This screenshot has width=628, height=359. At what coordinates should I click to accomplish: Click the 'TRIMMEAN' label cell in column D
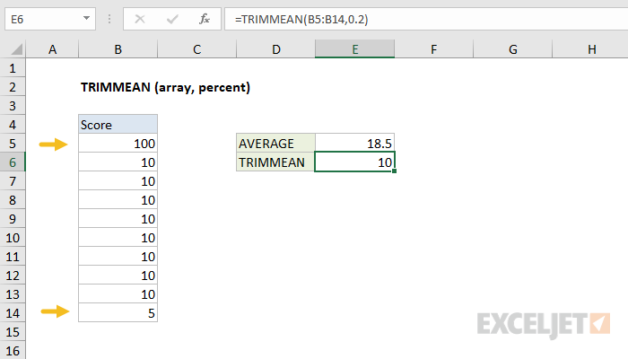276,162
